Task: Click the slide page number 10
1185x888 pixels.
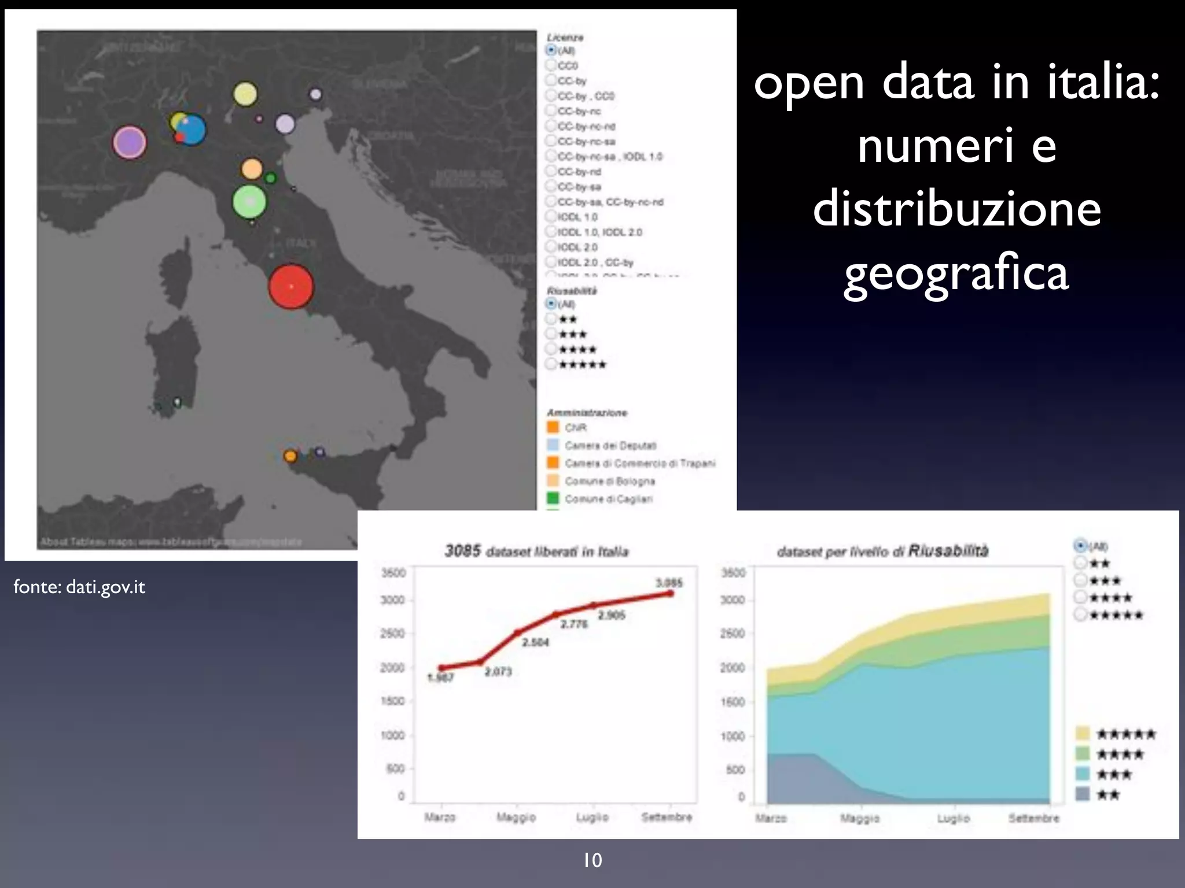Action: (592, 860)
